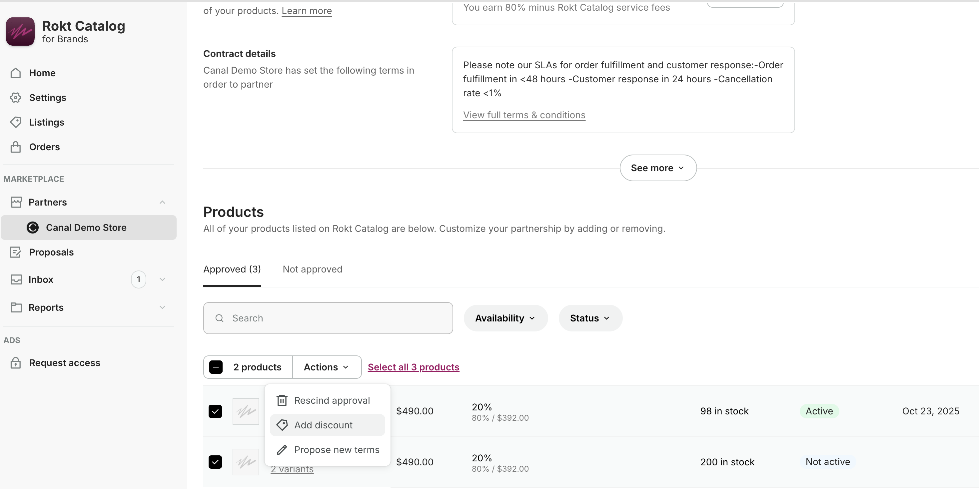Click the Proposals edit icon
Viewport: 979px width, 489px height.
click(16, 252)
